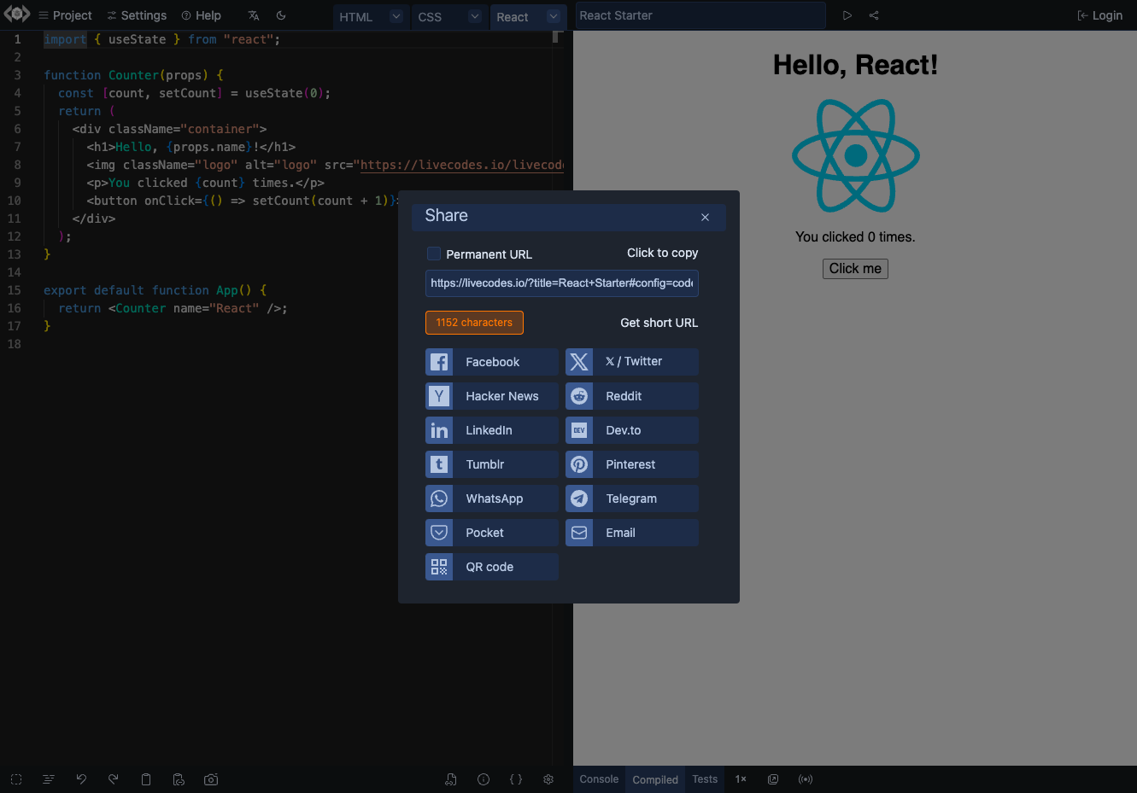The width and height of the screenshot is (1137, 793).
Task: Toggle dark theme moon icon
Action: point(281,15)
